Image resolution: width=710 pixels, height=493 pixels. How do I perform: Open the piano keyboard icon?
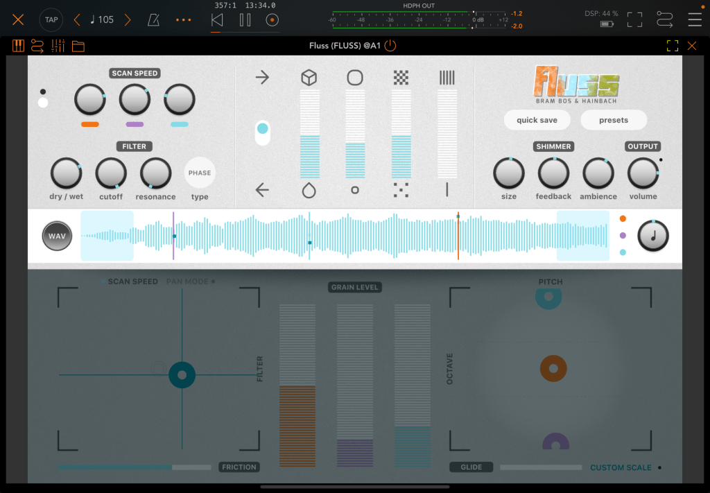(x=19, y=46)
